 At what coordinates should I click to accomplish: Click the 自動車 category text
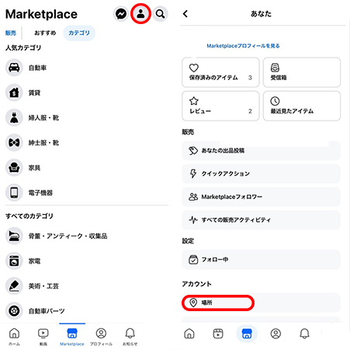(x=37, y=68)
